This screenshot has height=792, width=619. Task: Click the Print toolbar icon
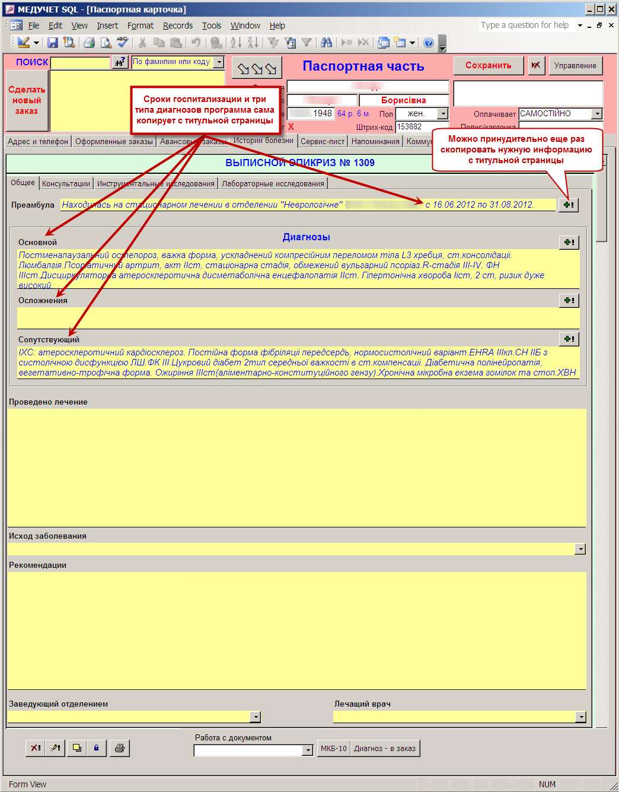(90, 43)
